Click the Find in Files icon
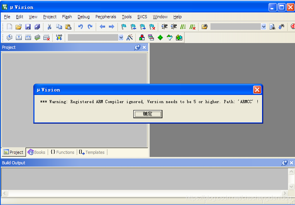 (205, 27)
